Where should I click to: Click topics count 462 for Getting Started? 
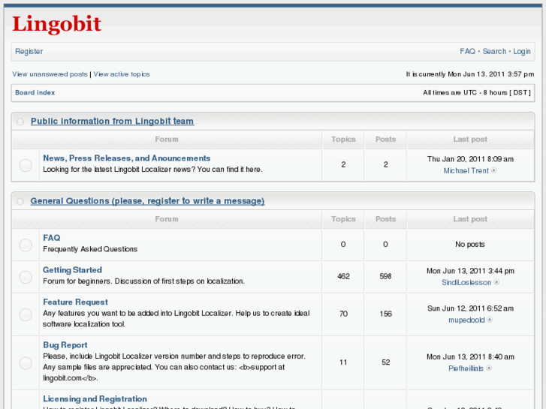tap(343, 276)
